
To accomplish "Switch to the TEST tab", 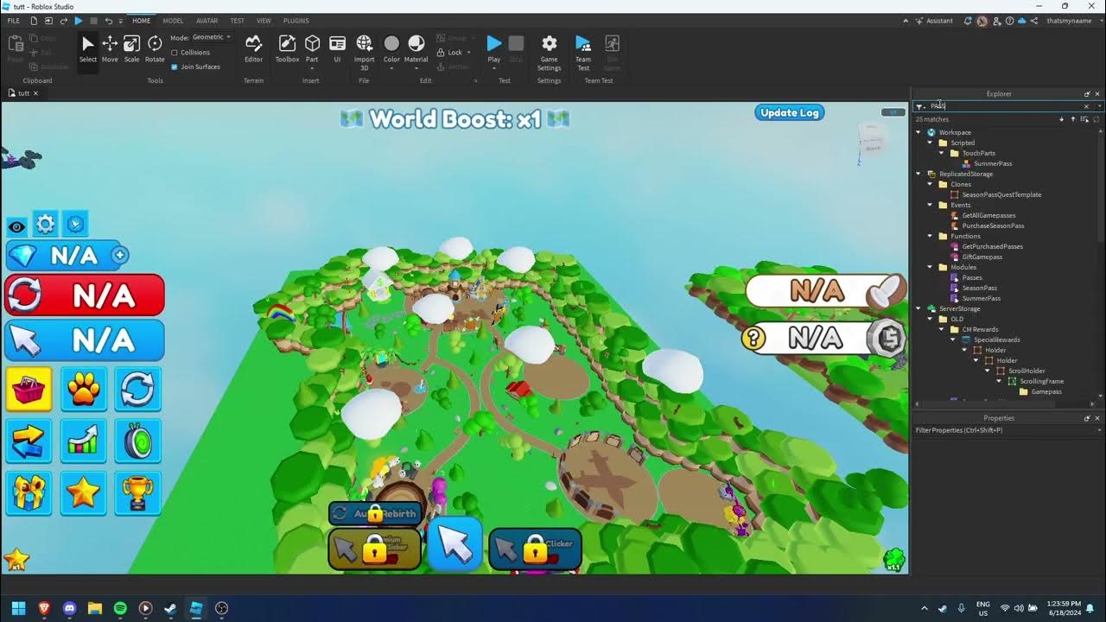I will coord(237,21).
